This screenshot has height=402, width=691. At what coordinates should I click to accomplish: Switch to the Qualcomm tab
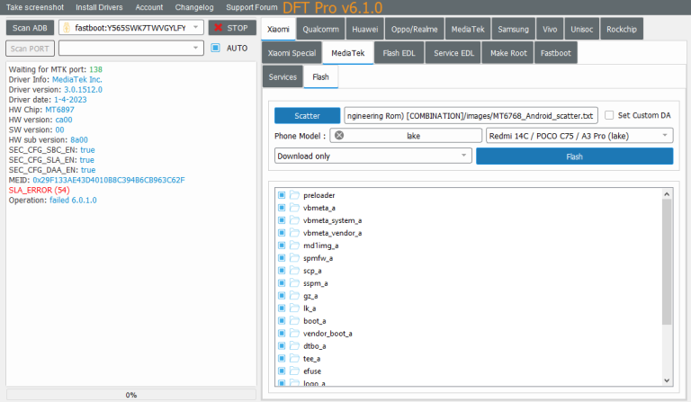click(x=320, y=29)
